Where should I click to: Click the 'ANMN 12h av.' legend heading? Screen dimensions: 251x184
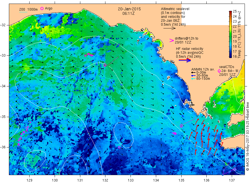[x=203, y=69]
